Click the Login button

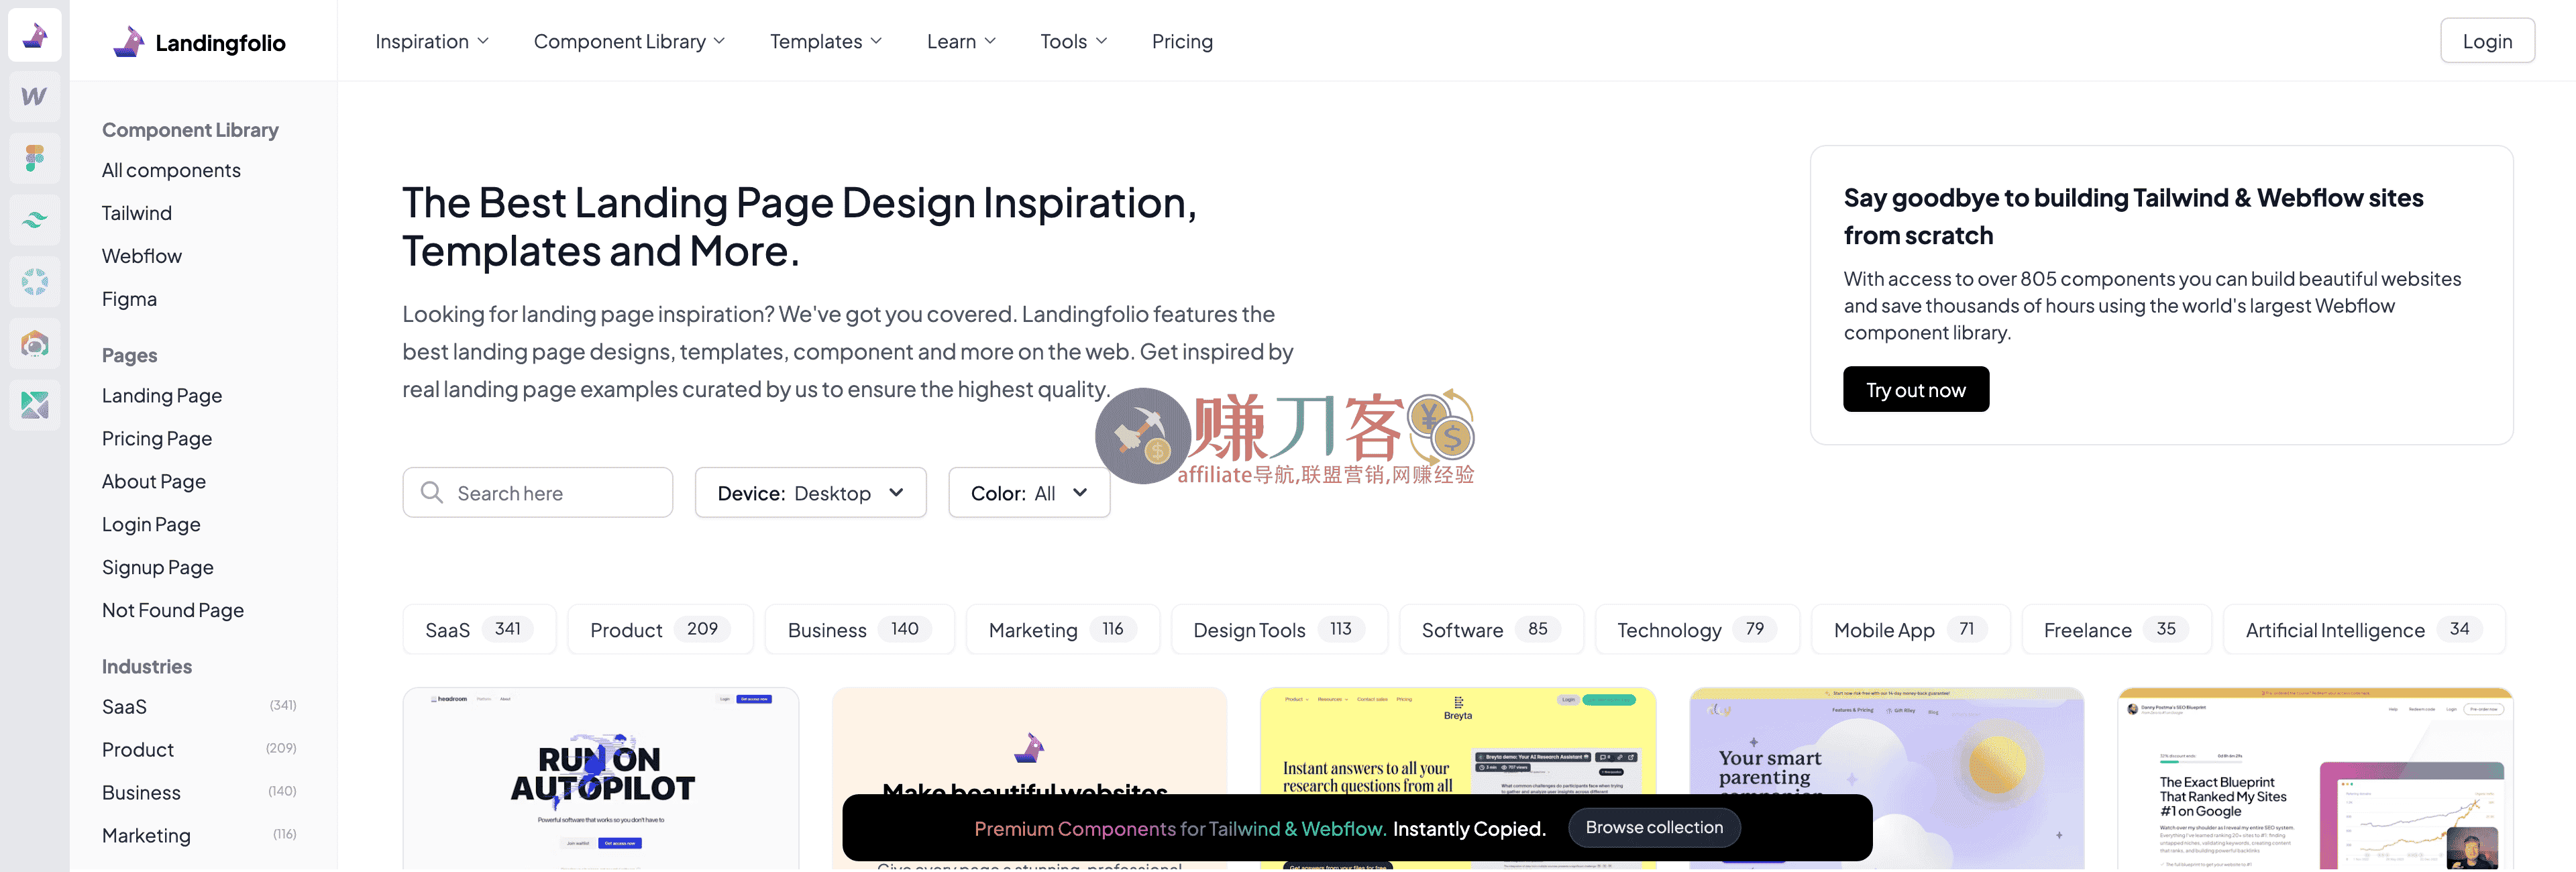(2487, 41)
